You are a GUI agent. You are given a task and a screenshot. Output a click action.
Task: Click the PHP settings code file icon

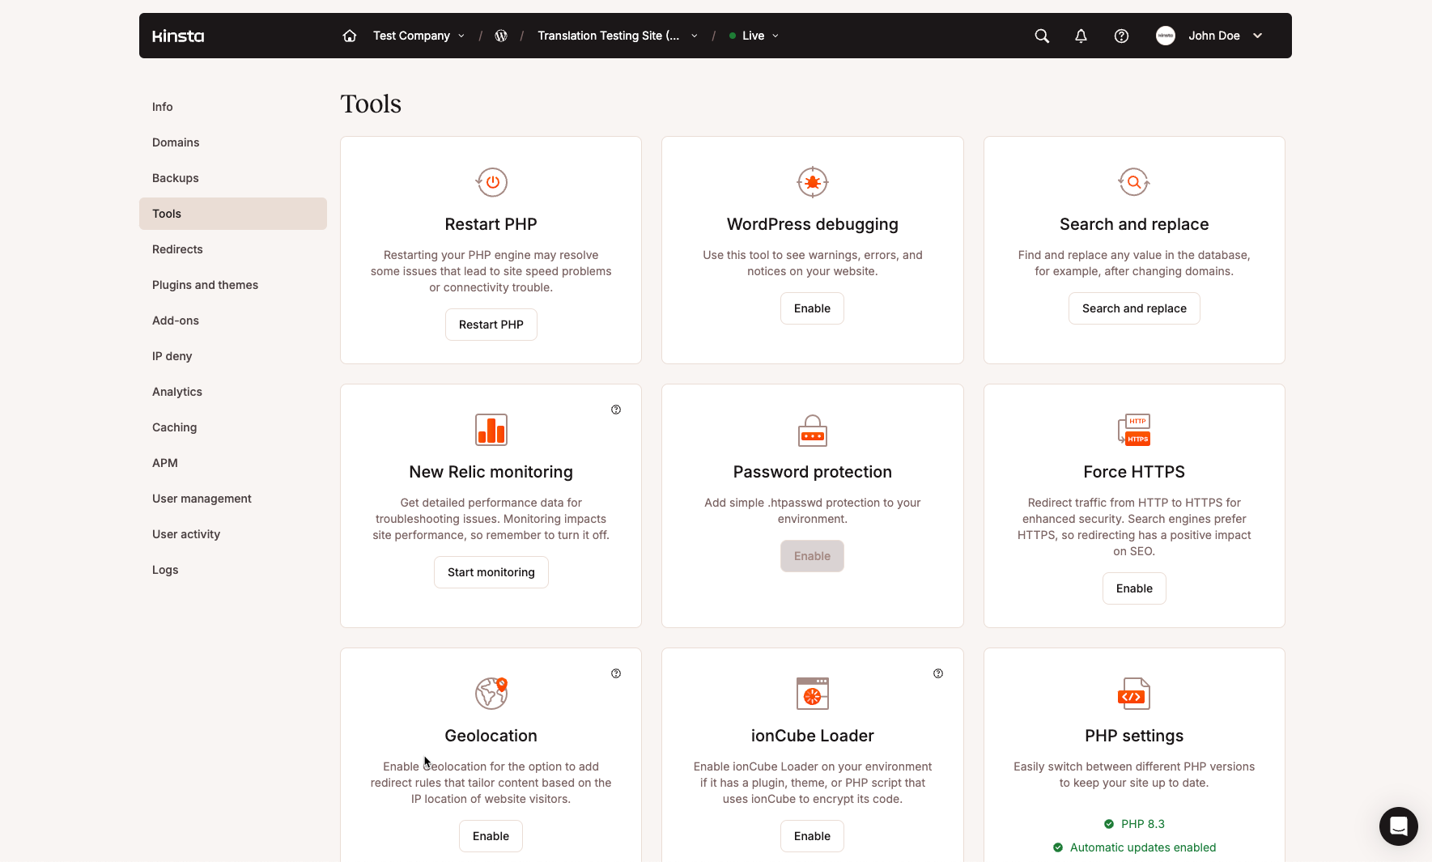coord(1134,694)
